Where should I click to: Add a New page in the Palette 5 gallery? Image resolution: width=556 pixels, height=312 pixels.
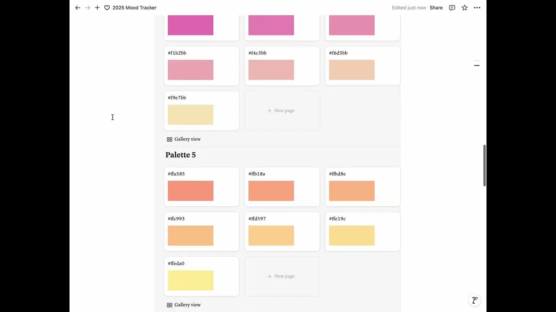point(281,276)
